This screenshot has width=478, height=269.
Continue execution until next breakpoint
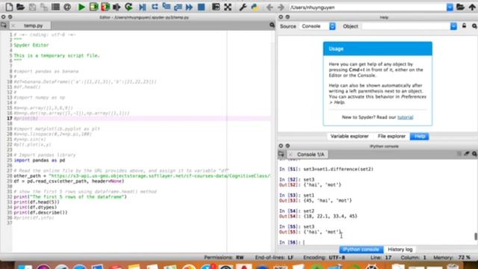pos(189,7)
